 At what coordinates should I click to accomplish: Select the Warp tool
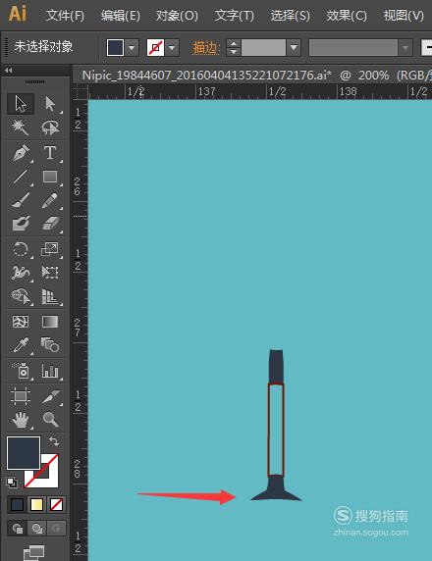21,273
